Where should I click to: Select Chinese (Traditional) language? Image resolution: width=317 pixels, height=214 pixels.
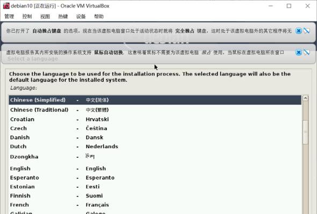[155, 110]
